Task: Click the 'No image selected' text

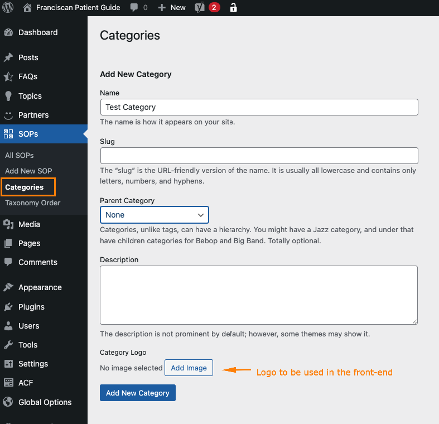Action: coord(131,368)
